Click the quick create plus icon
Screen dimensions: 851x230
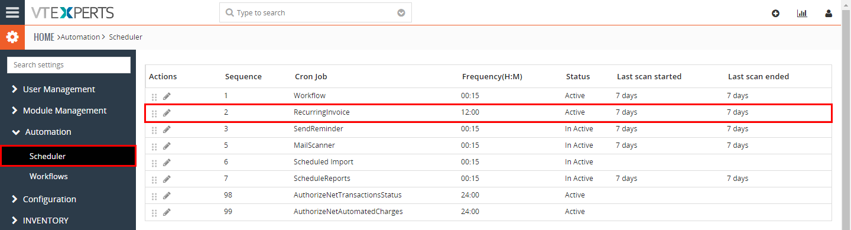tap(775, 13)
